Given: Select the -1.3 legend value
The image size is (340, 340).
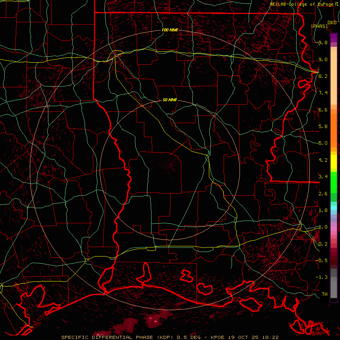Looking at the screenshot, I should tap(321, 277).
